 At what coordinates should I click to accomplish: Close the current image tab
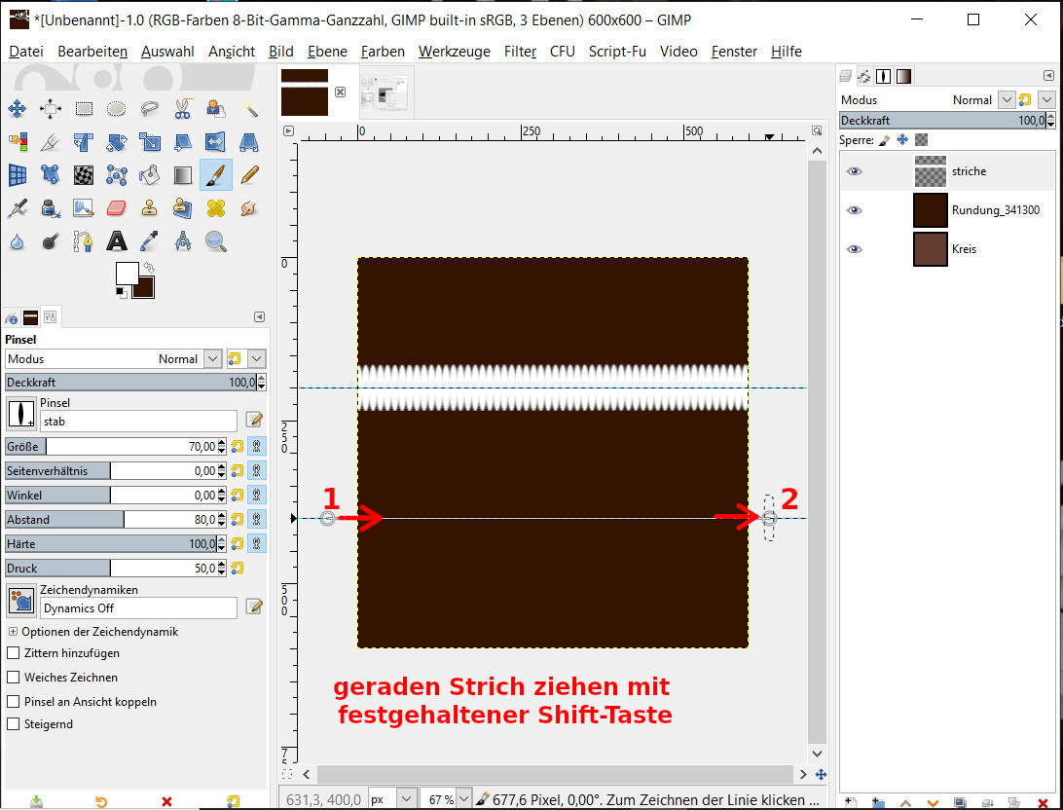point(341,92)
